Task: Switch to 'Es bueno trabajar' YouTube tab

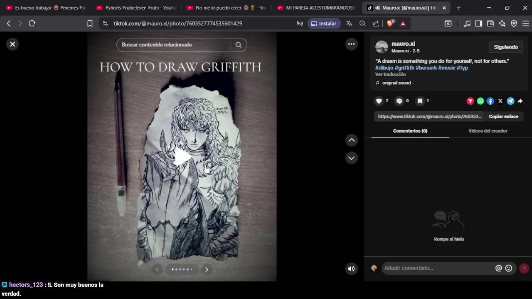Action: click(46, 8)
